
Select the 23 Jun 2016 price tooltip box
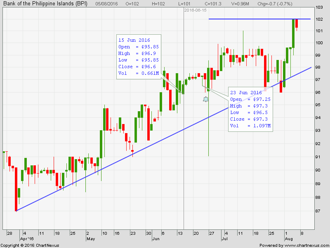coord(251,109)
